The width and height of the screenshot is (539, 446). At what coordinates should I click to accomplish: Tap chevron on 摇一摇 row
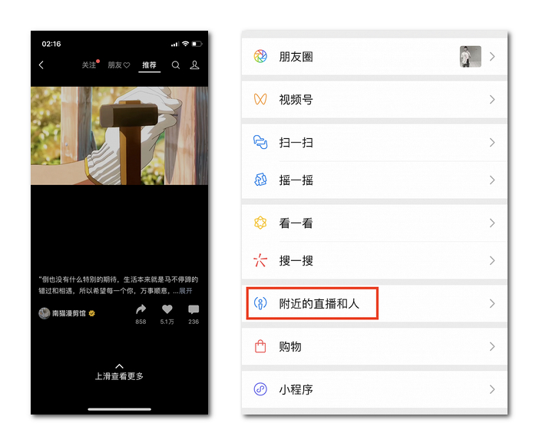pyautogui.click(x=492, y=180)
